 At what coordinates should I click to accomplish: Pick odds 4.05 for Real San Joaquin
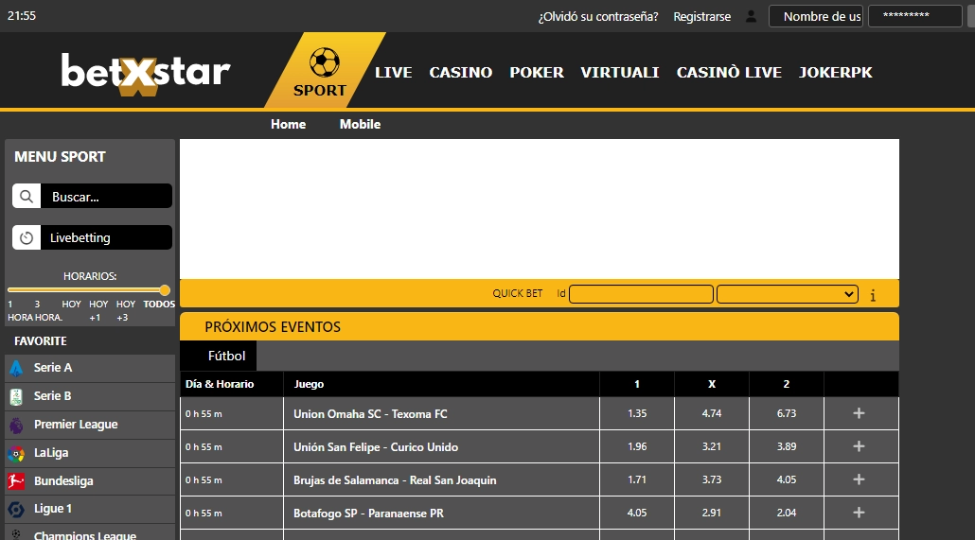786,479
